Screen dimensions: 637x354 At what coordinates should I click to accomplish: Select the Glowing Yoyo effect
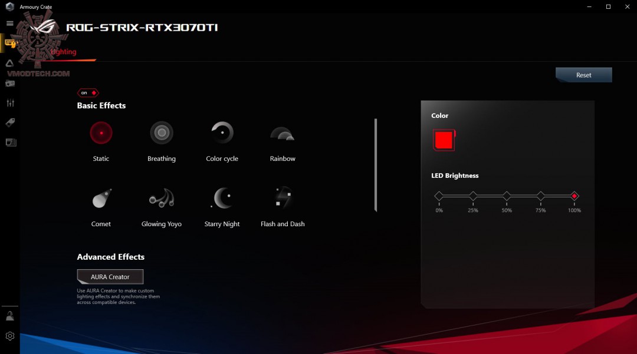[x=161, y=198]
